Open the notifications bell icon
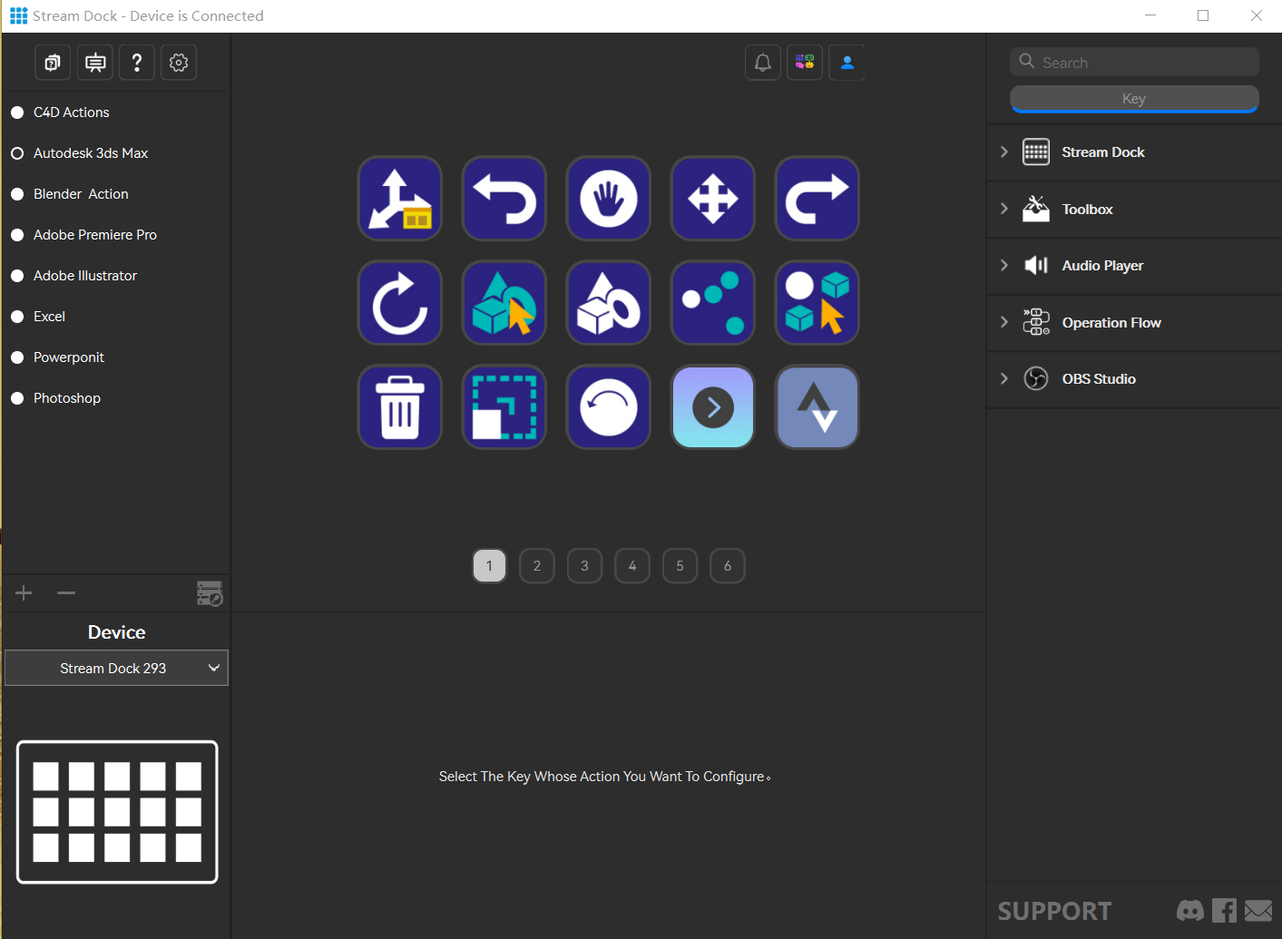 point(763,63)
